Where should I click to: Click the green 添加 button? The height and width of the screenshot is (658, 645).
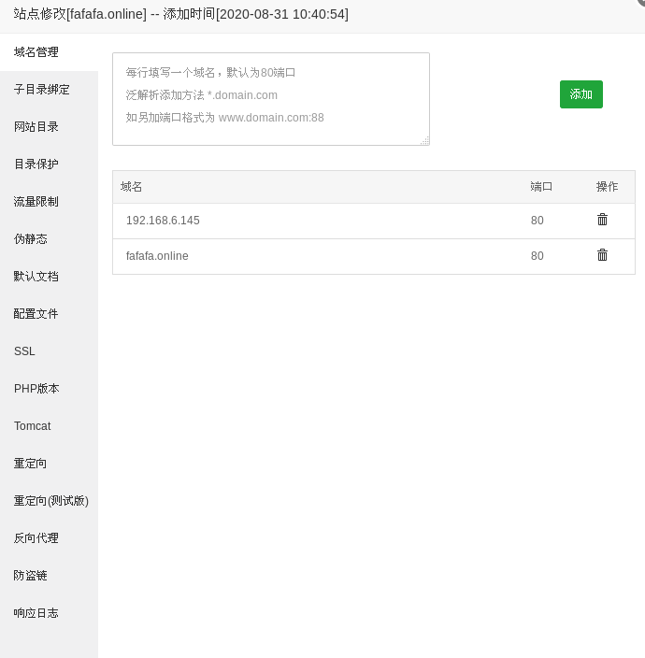pyautogui.click(x=581, y=94)
